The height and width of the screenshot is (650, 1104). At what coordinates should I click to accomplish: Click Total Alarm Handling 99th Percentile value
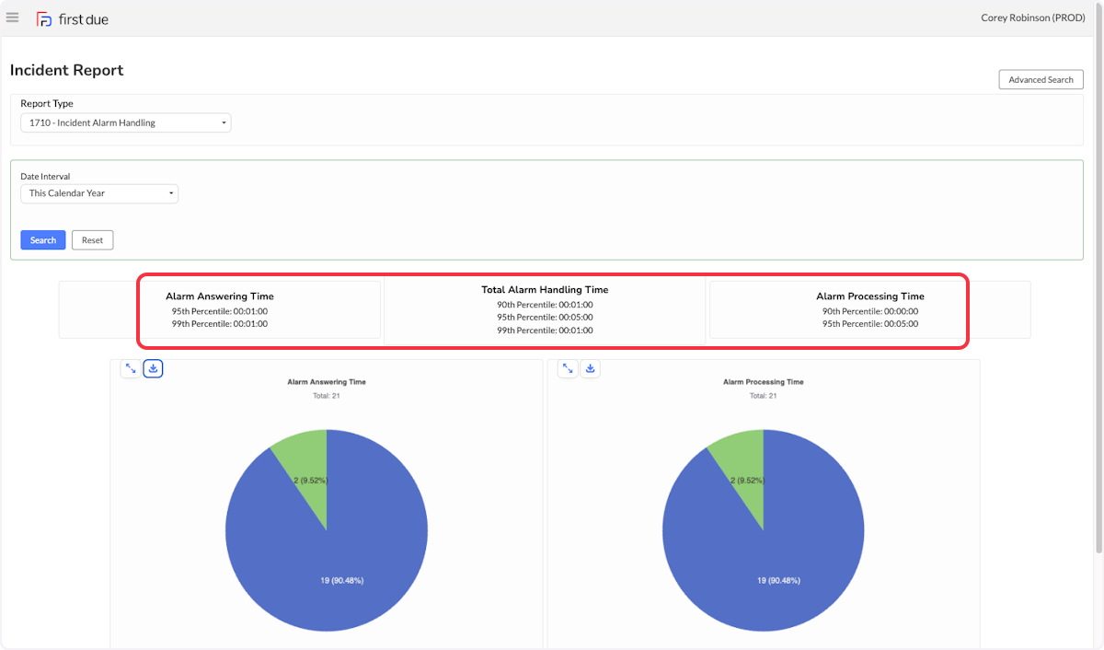pos(545,331)
